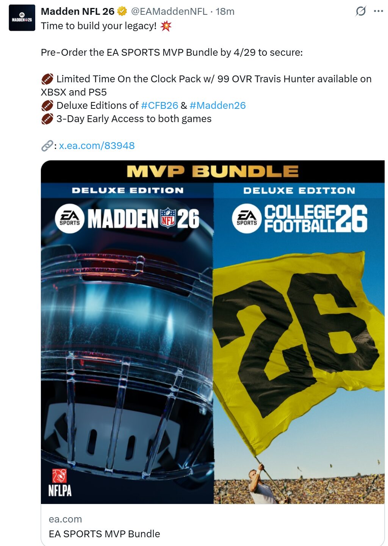Click the EA Sports logo beside Madden
Screen dimensions: 388x546
pos(70,219)
